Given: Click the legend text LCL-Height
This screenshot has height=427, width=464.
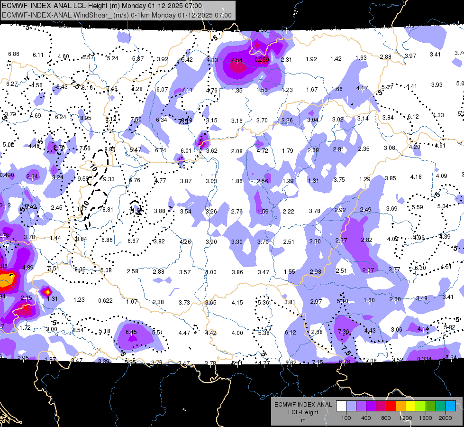Looking at the screenshot, I should click(x=303, y=412).
